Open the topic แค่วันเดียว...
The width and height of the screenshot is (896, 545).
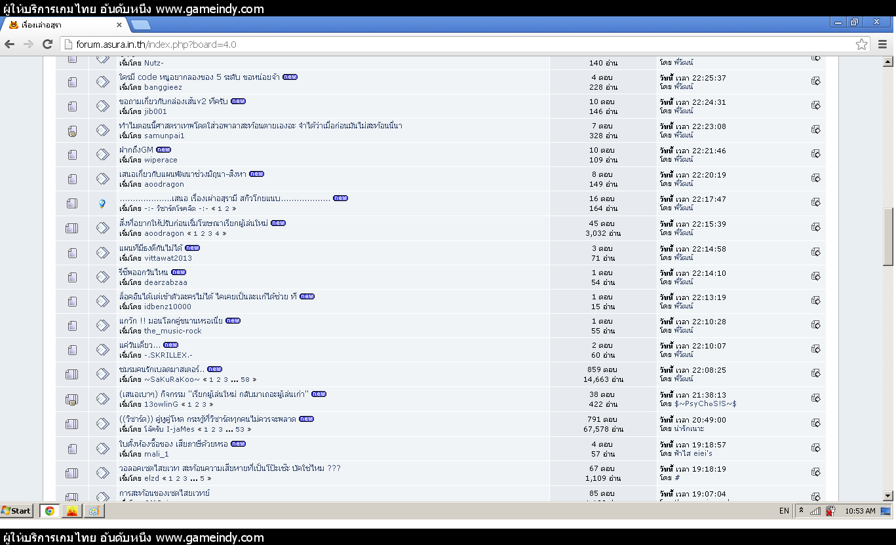click(140, 345)
